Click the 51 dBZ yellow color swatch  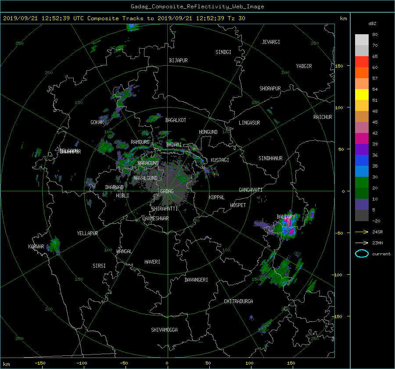tap(362, 94)
